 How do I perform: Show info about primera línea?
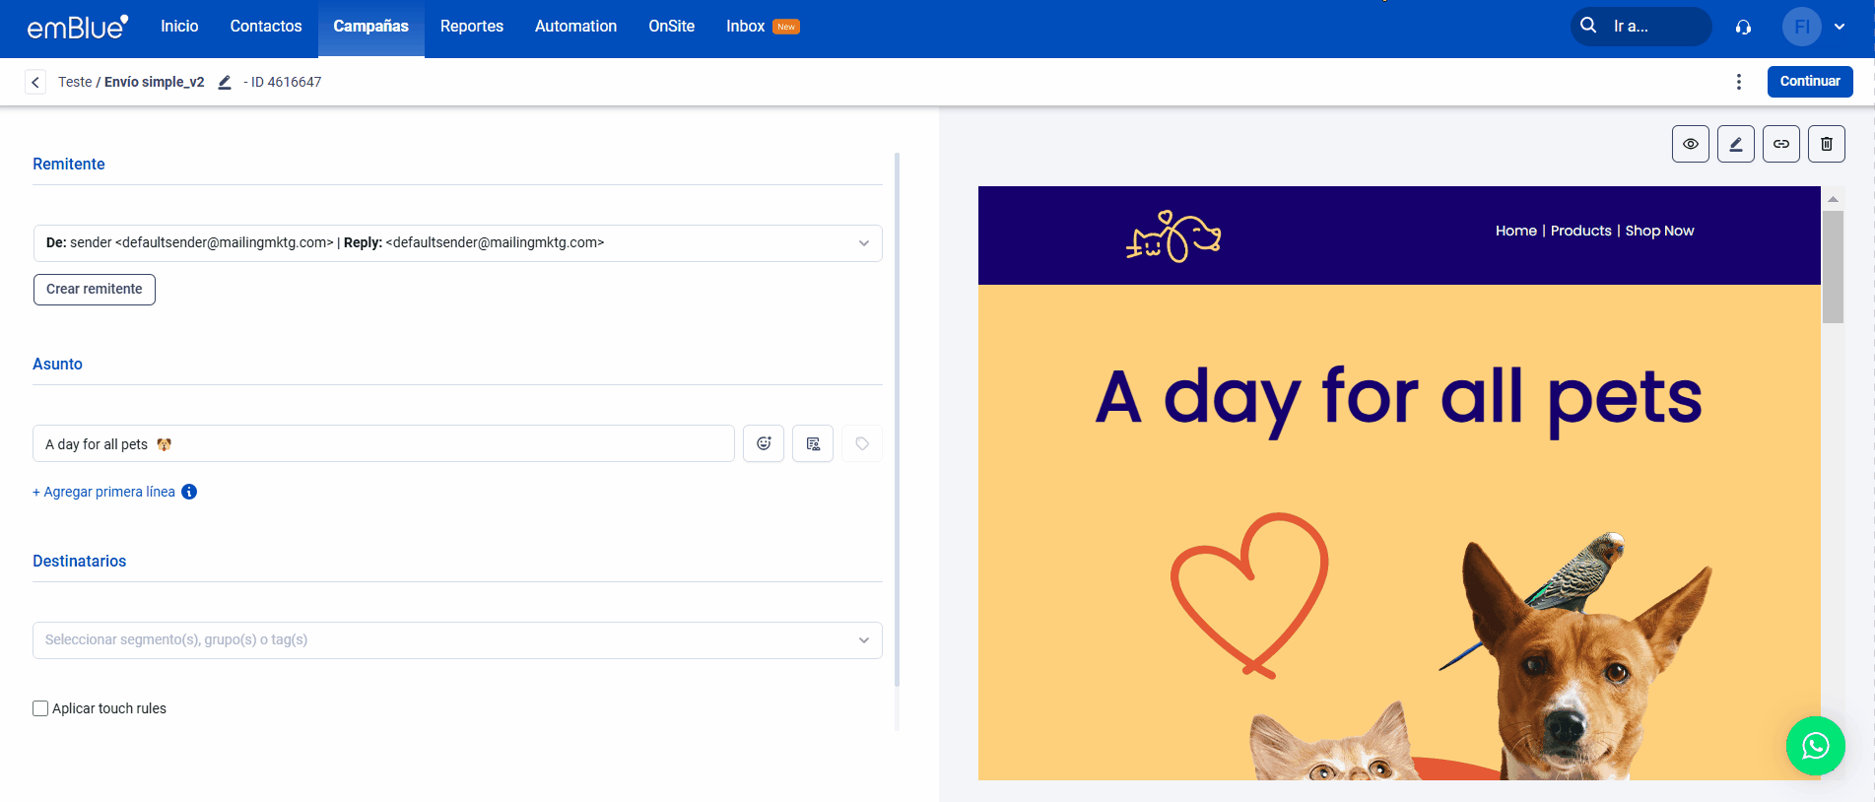pyautogui.click(x=189, y=492)
